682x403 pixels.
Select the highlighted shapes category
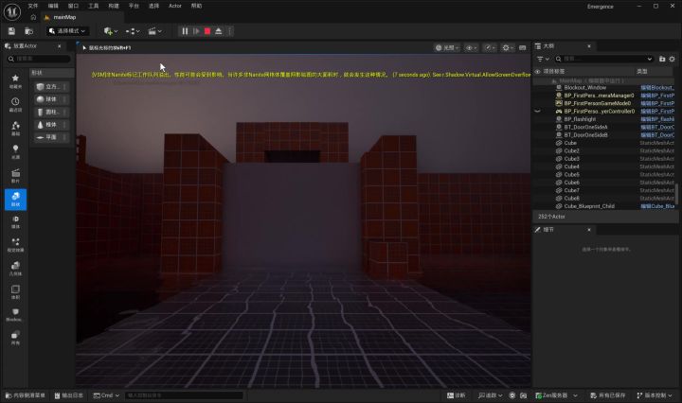coord(15,199)
